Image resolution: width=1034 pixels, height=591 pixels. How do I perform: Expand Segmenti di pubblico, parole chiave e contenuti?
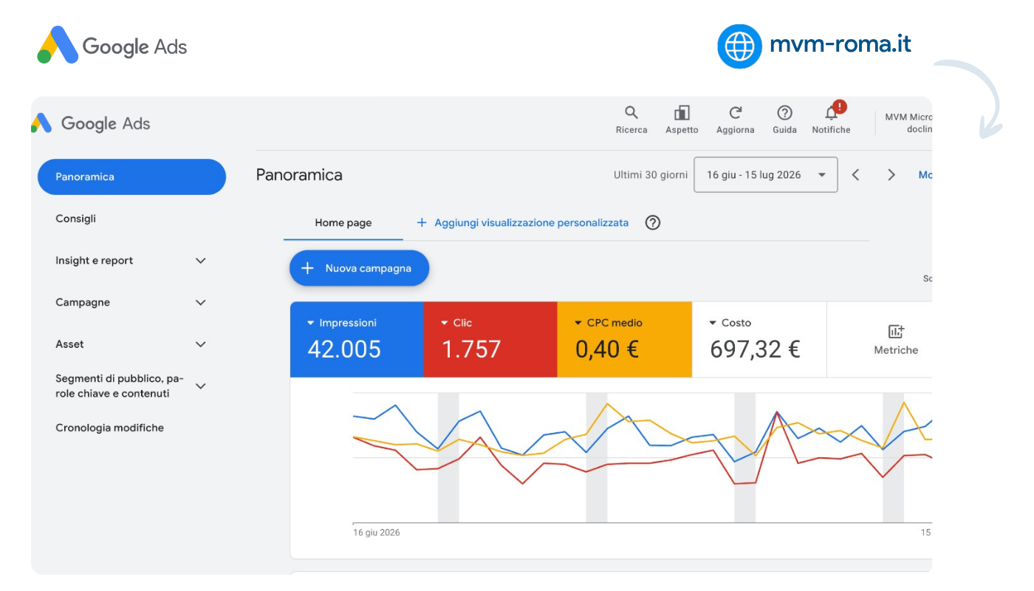coord(200,386)
